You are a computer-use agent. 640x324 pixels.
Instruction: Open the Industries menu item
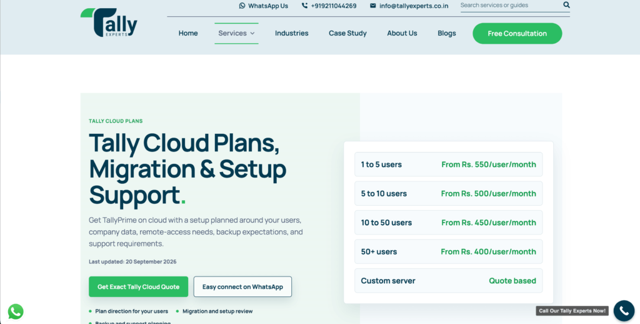pos(291,34)
